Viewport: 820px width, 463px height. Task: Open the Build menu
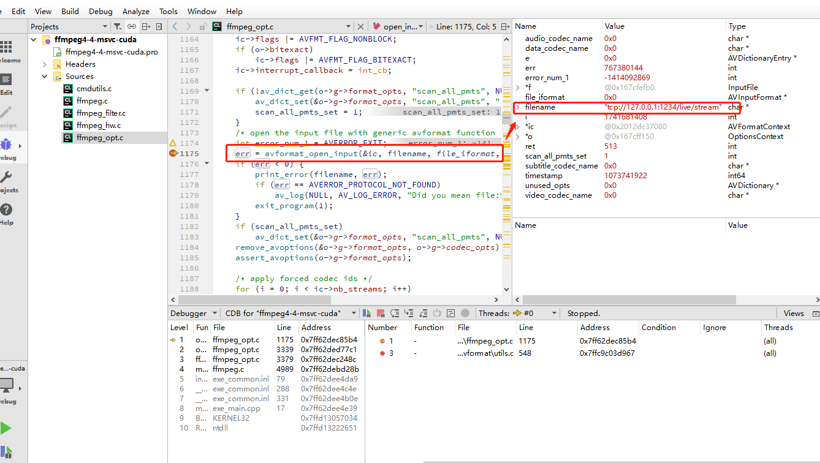[x=70, y=11]
